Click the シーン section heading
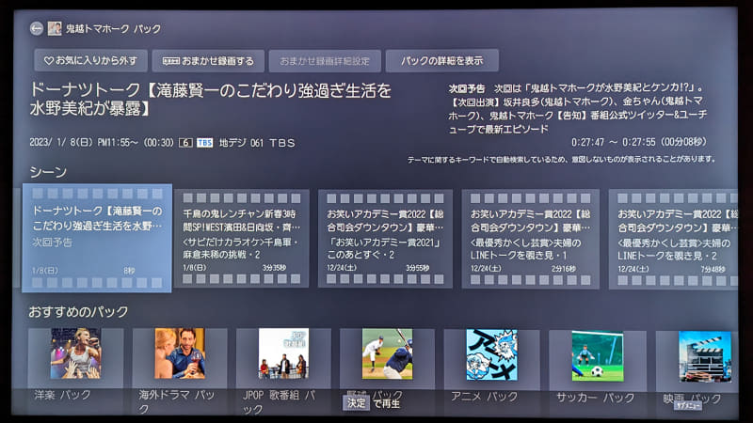This screenshot has height=423, width=753. [48, 172]
